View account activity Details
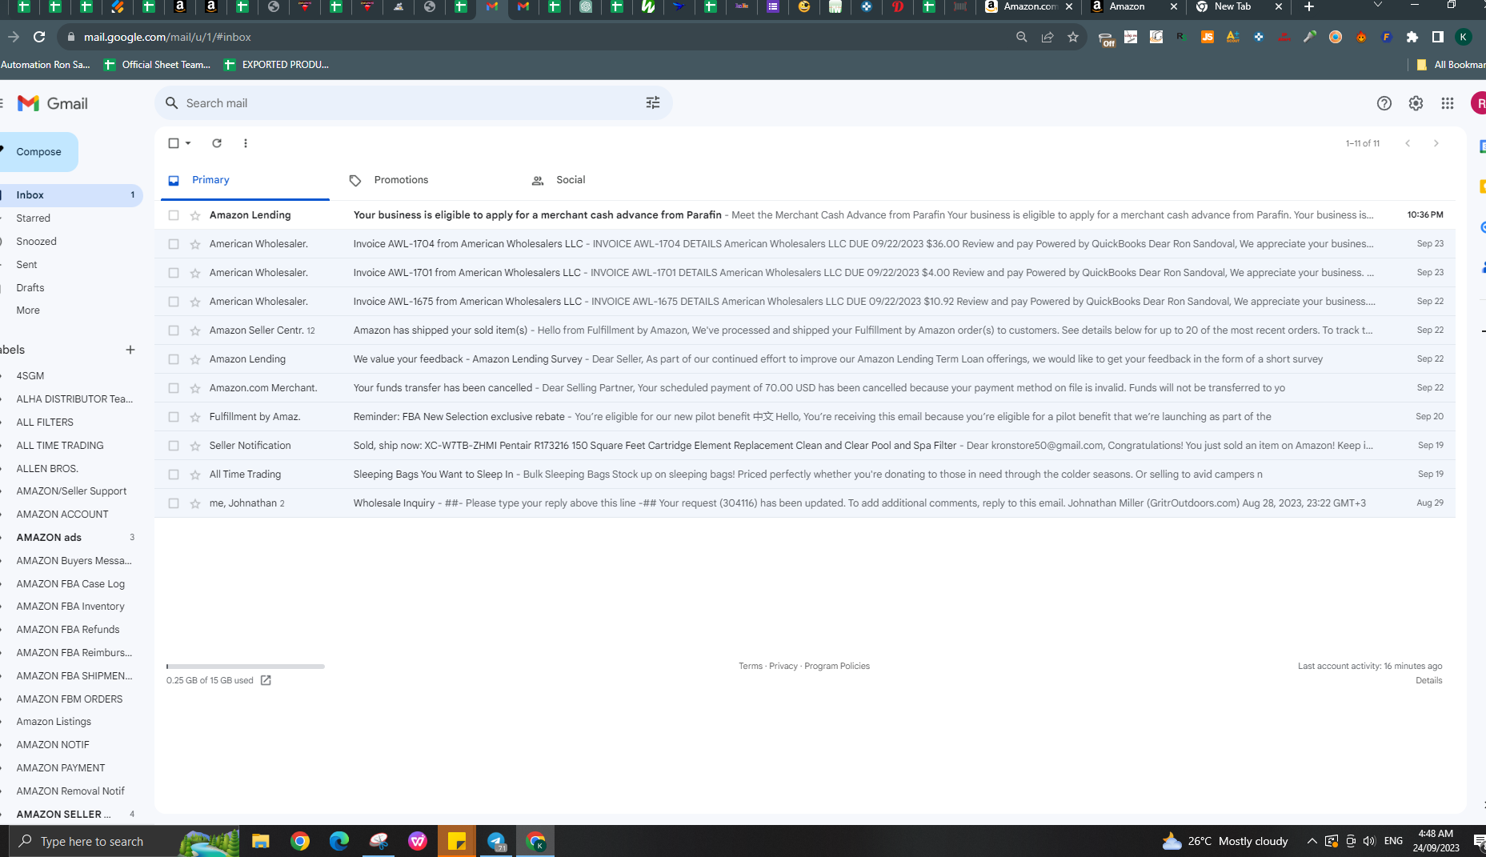This screenshot has height=857, width=1486. tap(1428, 680)
